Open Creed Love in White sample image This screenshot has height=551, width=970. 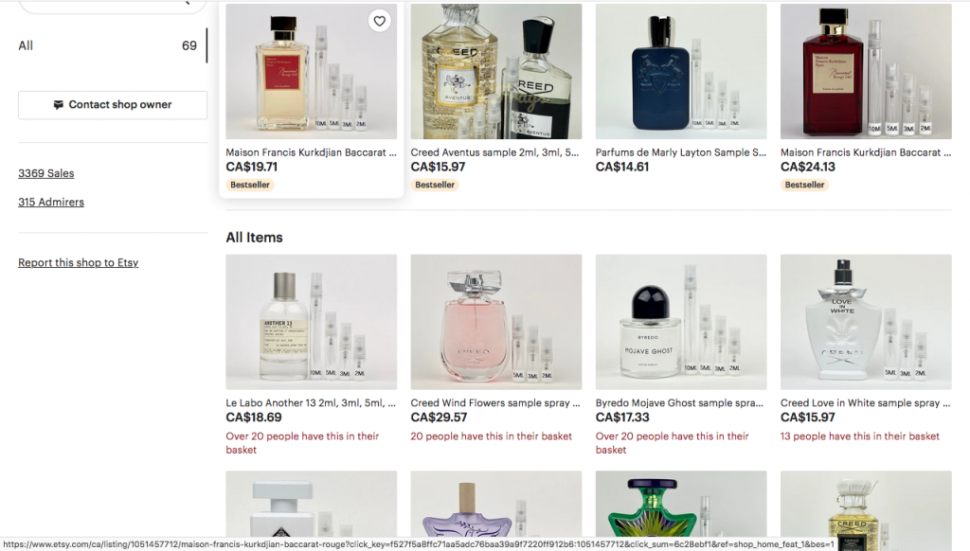[866, 322]
